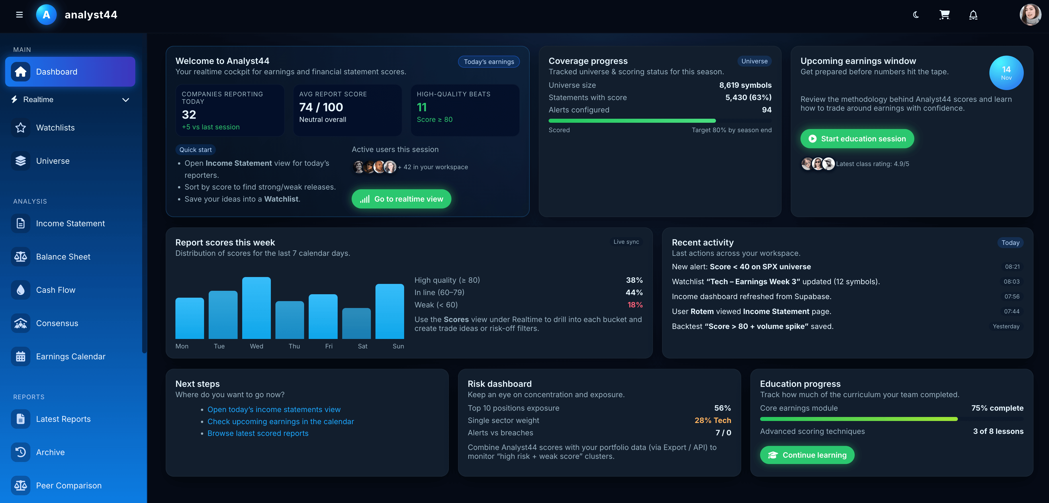Viewport: 1049px width, 503px height.
Task: Select the Balance Sheet scale icon
Action: [x=20, y=257]
